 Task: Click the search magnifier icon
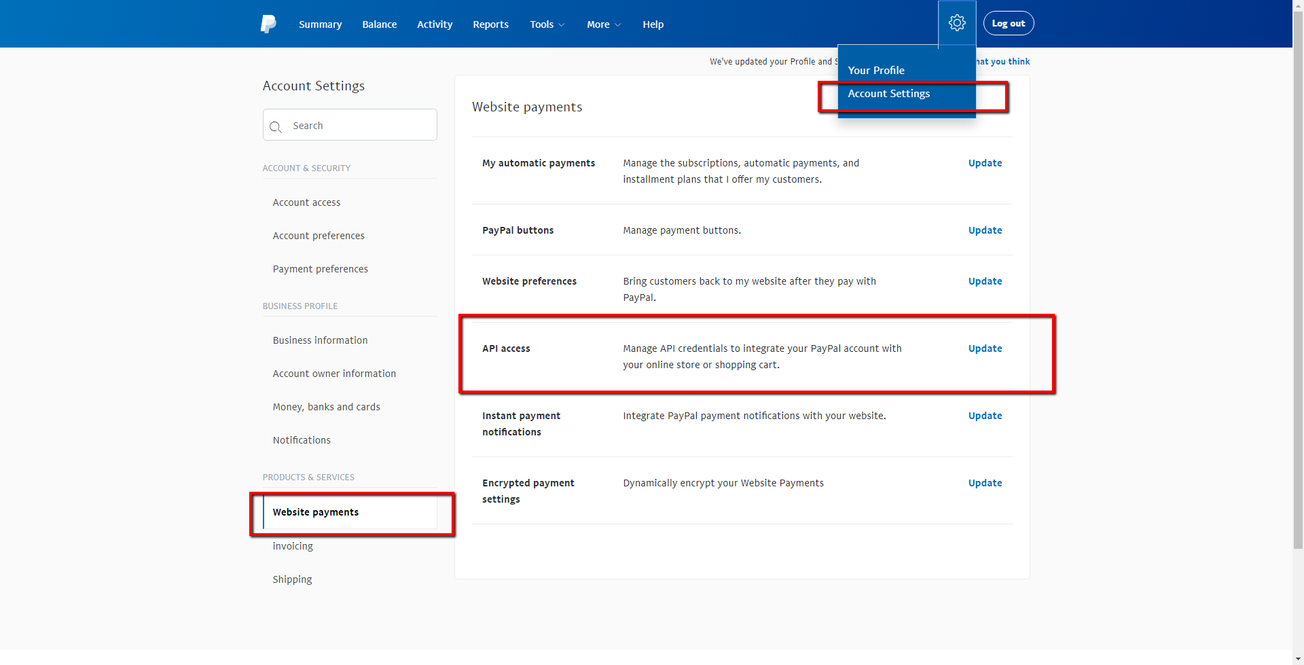(x=276, y=127)
